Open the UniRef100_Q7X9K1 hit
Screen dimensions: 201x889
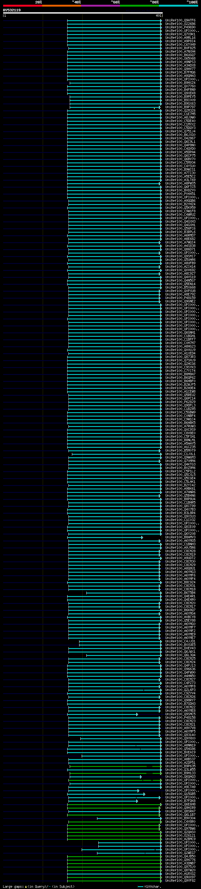click(x=180, y=34)
